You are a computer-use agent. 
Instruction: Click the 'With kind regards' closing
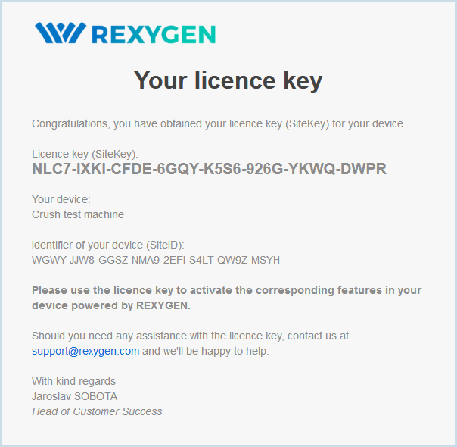(73, 381)
